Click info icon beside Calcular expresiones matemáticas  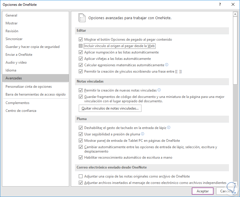[167, 65]
